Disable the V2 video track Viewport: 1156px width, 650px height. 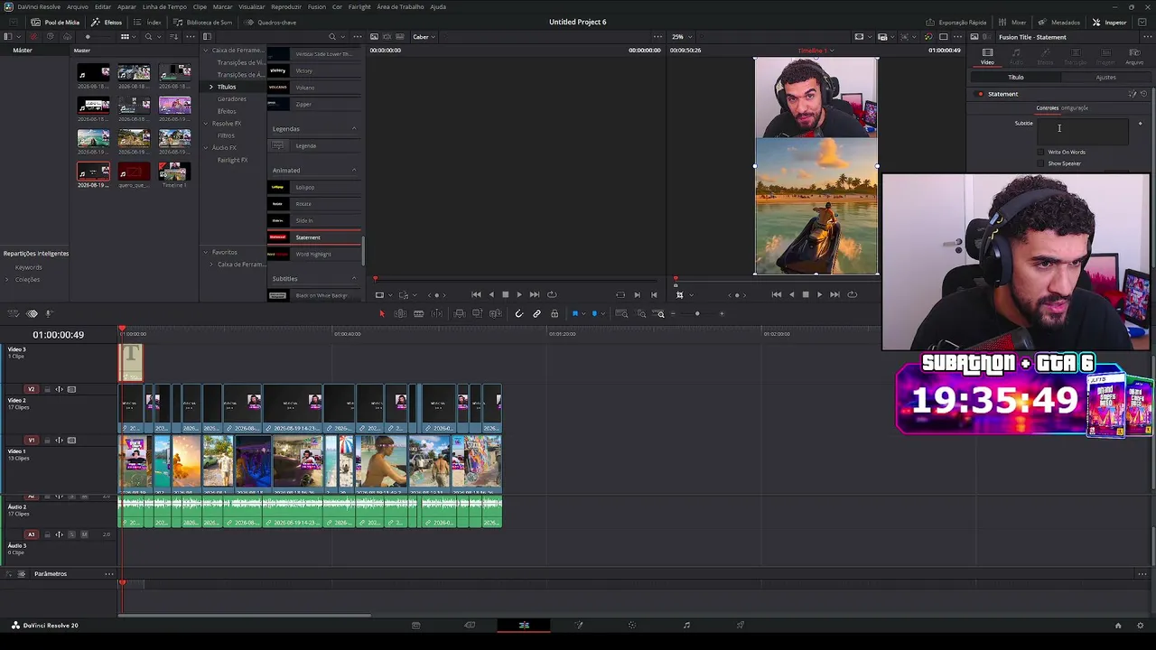pyautogui.click(x=71, y=389)
